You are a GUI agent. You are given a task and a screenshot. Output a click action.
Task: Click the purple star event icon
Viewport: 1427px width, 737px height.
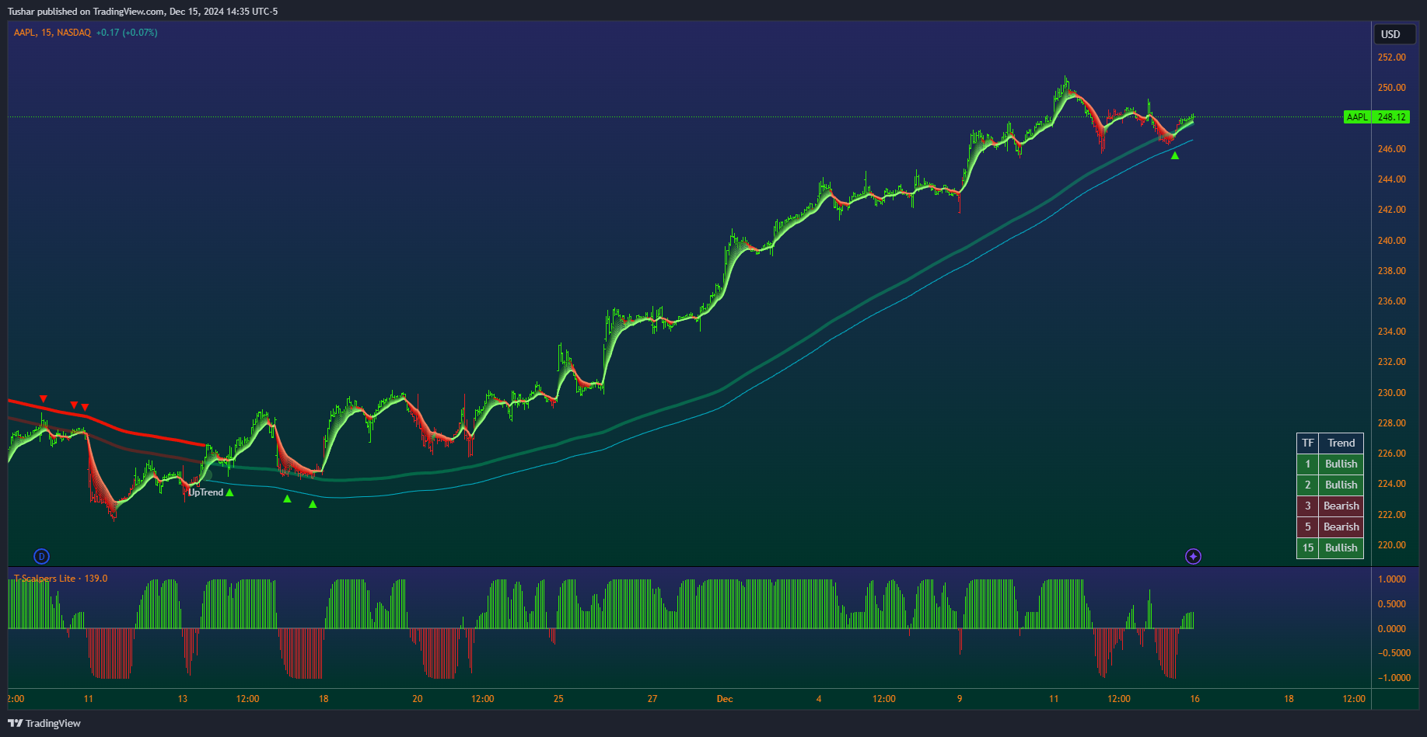[x=1193, y=556]
